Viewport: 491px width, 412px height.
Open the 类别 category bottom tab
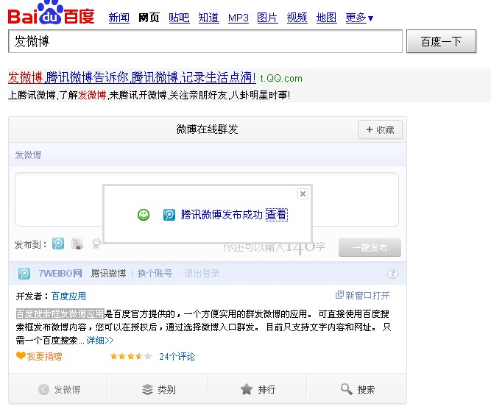click(x=158, y=389)
